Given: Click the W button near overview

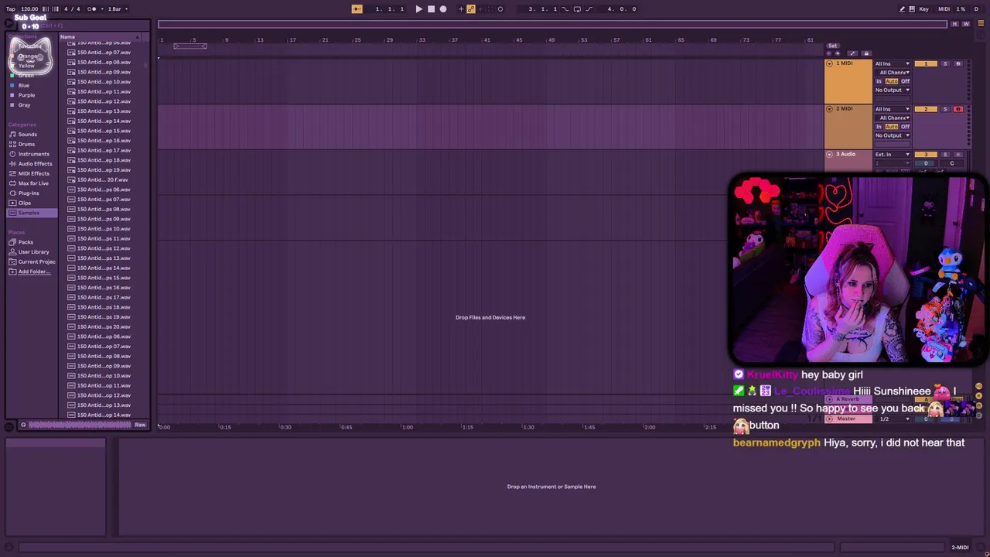Looking at the screenshot, I should [965, 24].
